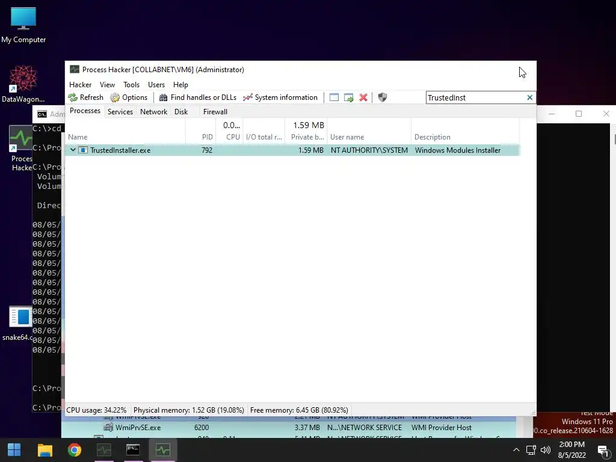Image resolution: width=616 pixels, height=462 pixels.
Task: Click the find window toolbar icon
Action: pyautogui.click(x=334, y=97)
